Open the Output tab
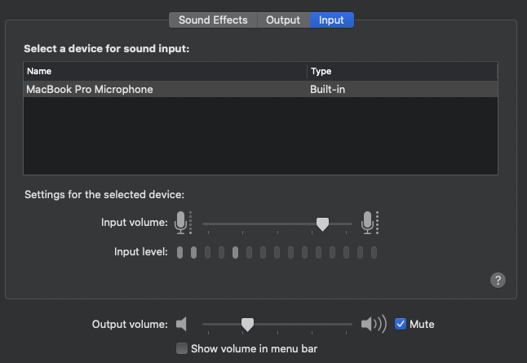The height and width of the screenshot is (363, 527). click(x=283, y=20)
